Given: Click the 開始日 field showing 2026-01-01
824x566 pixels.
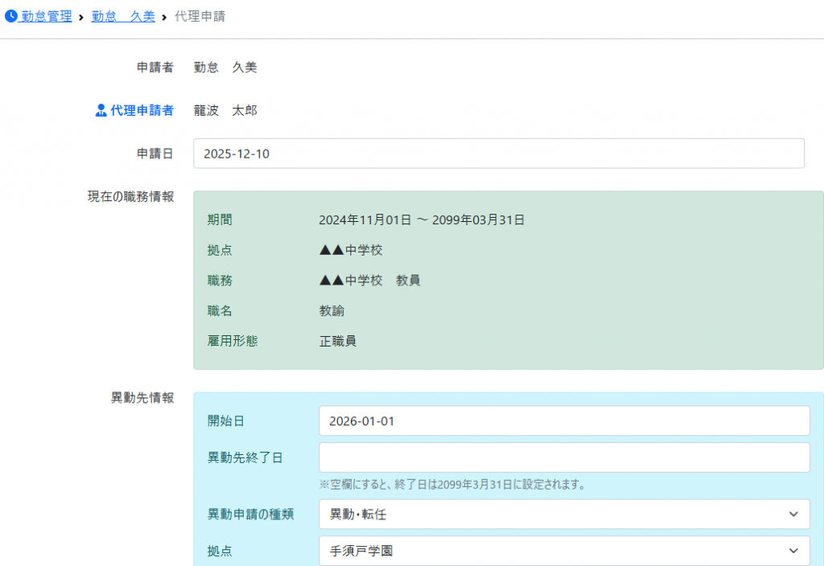Looking at the screenshot, I should (563, 420).
